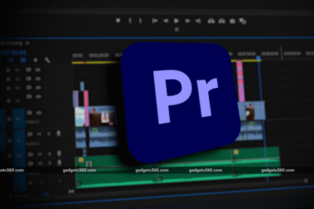Select the small blue clip above the pink clip
This screenshot has width=314, height=209.
pos(82,86)
